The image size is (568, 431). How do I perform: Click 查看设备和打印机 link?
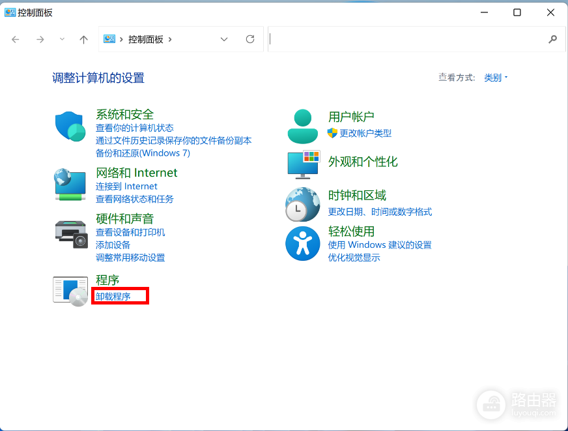coord(130,232)
